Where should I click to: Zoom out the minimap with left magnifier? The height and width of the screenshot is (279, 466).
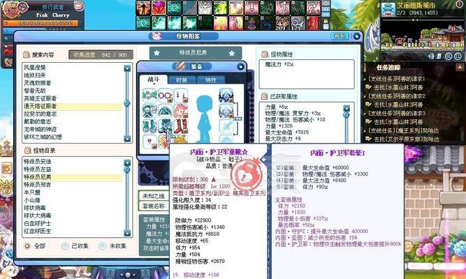449,56
